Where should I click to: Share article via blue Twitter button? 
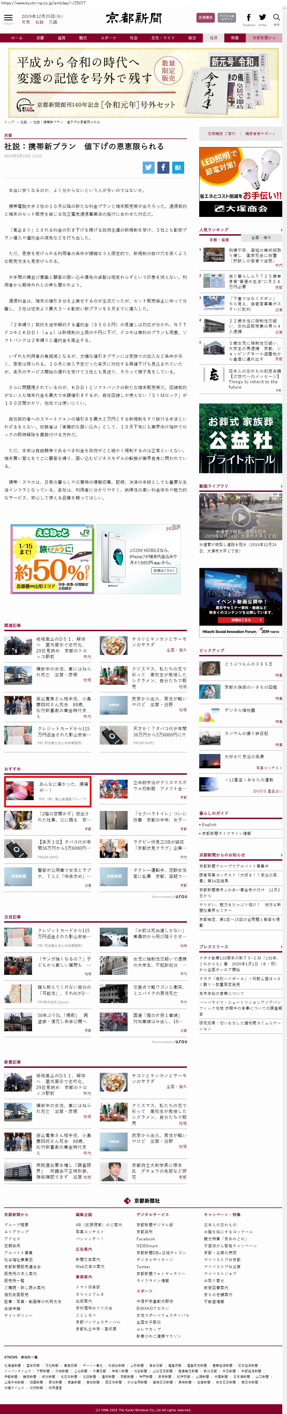coord(149,168)
